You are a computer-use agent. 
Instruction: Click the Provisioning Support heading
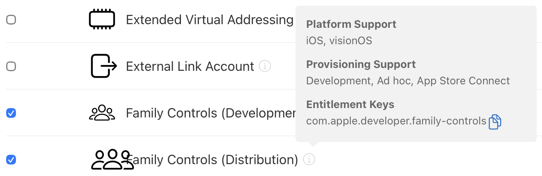(361, 65)
